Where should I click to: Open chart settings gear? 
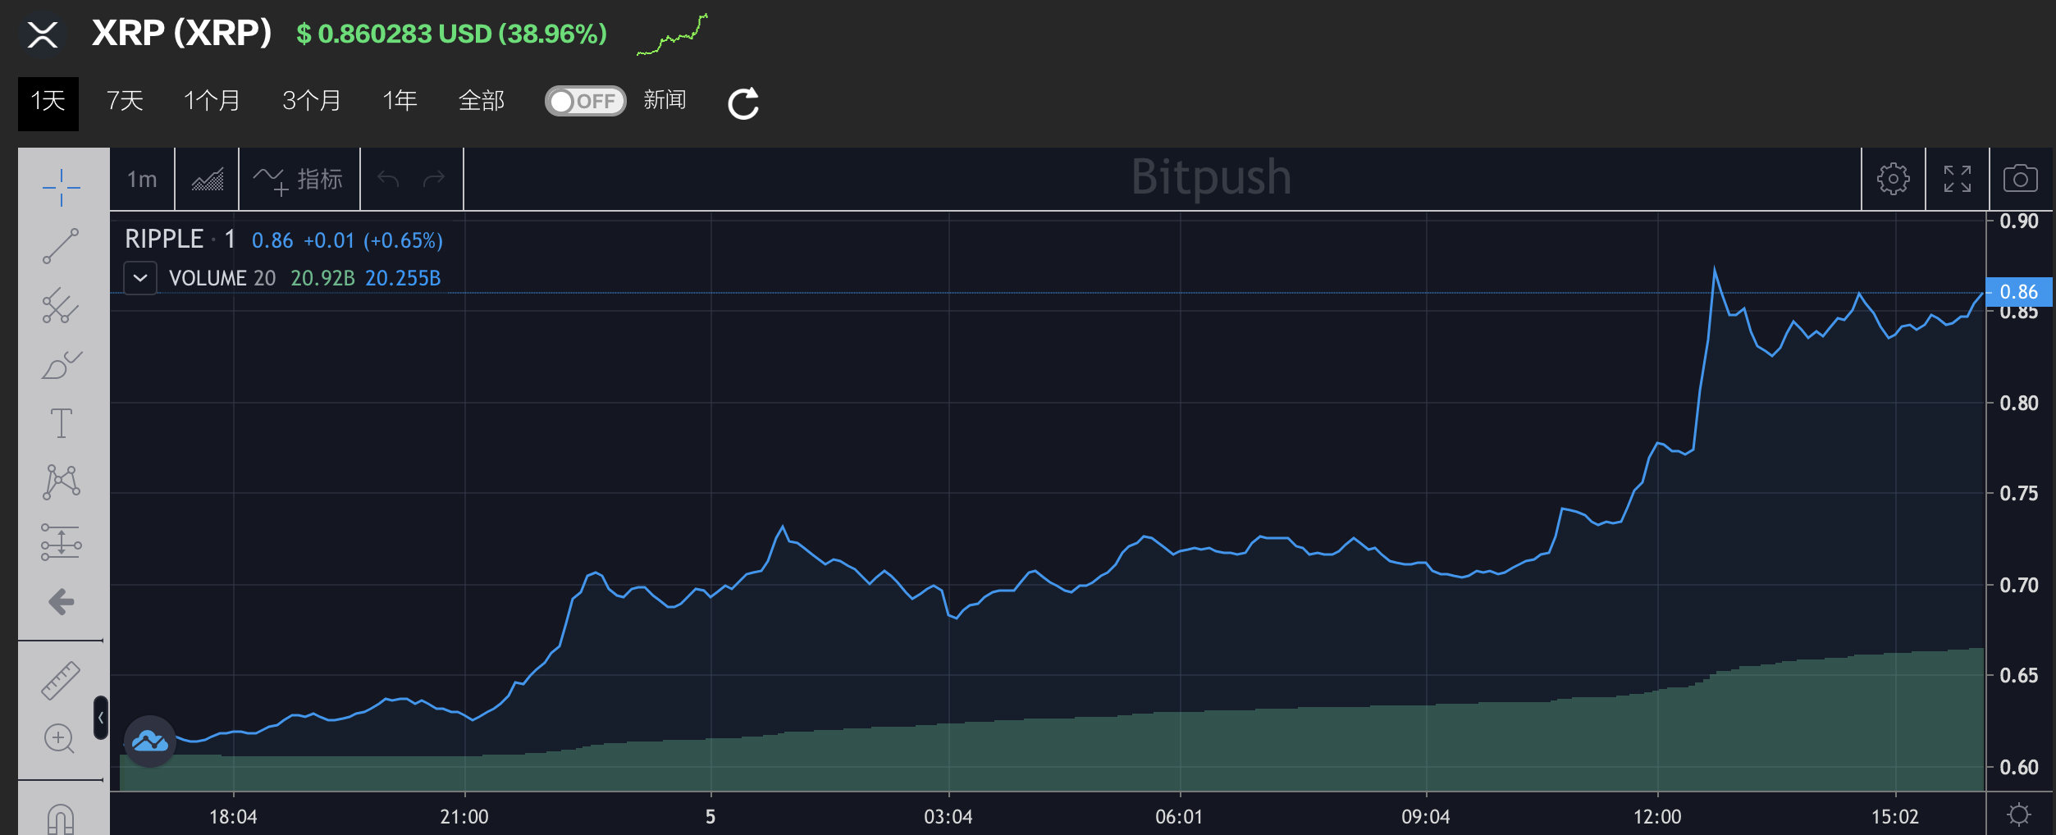(x=1893, y=179)
